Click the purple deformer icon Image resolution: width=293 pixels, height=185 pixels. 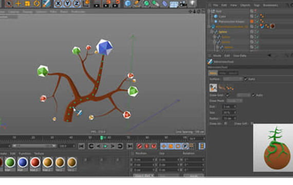click(164, 4)
